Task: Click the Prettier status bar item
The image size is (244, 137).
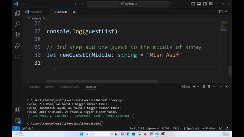Action: point(209,128)
